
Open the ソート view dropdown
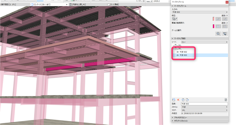204,42
